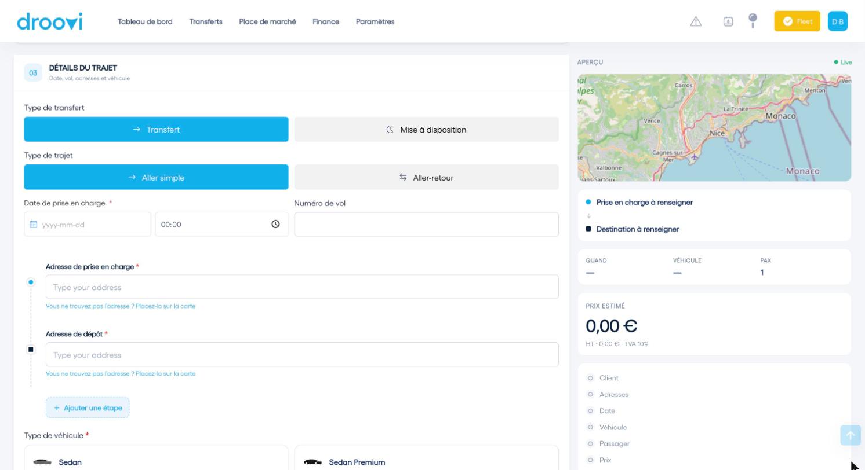Open the DB user avatar menu

[838, 21]
